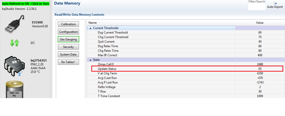285x116 pixels.
Task: Select the Avg I Last Run parameter
Action: (x=107, y=78)
